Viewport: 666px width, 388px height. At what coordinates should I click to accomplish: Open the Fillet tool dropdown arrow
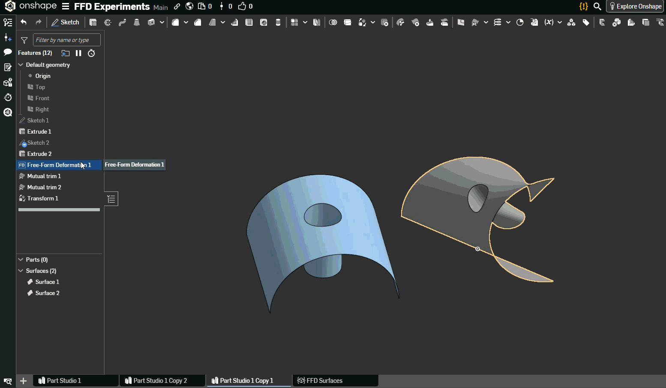[186, 22]
